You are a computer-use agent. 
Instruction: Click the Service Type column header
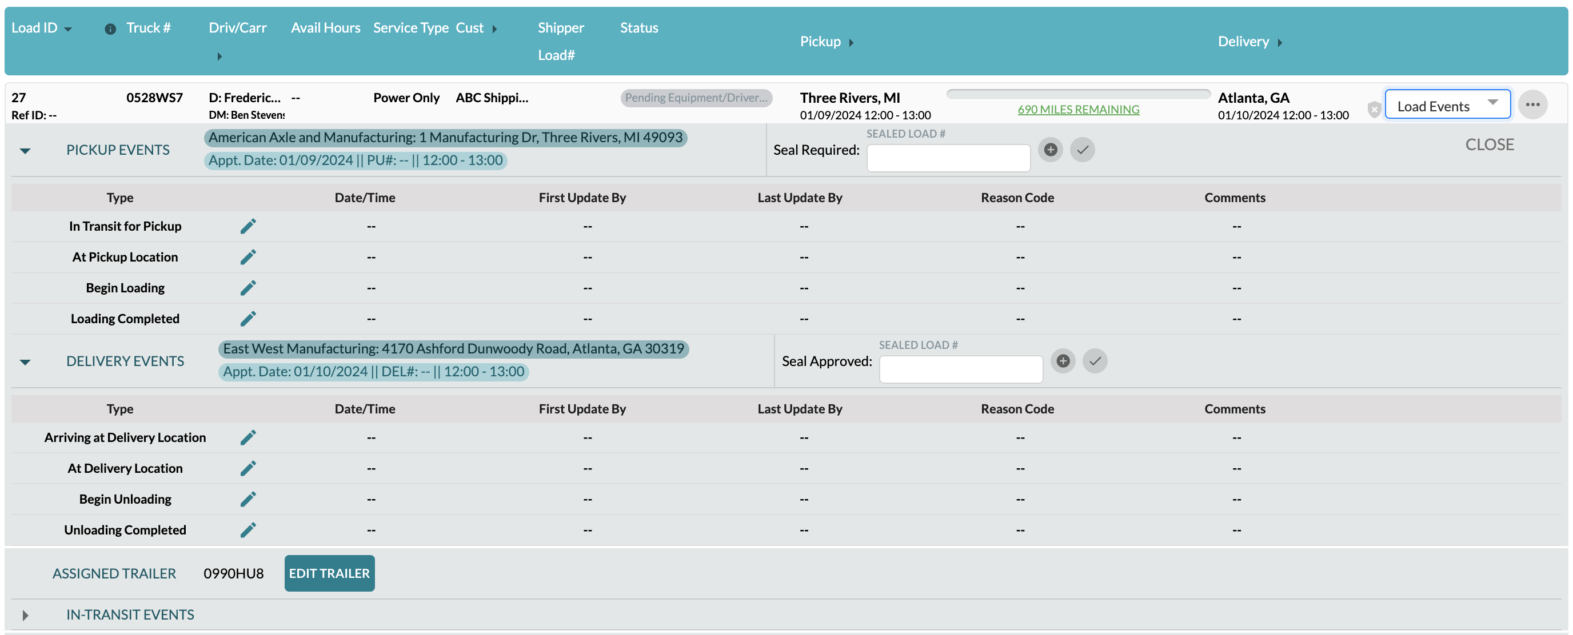(x=411, y=27)
